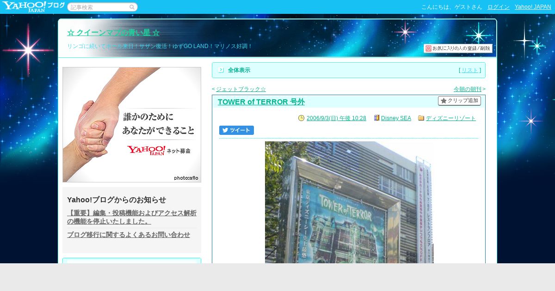
Task: Open the ディズニーリゾート category link
Action: click(x=451, y=118)
